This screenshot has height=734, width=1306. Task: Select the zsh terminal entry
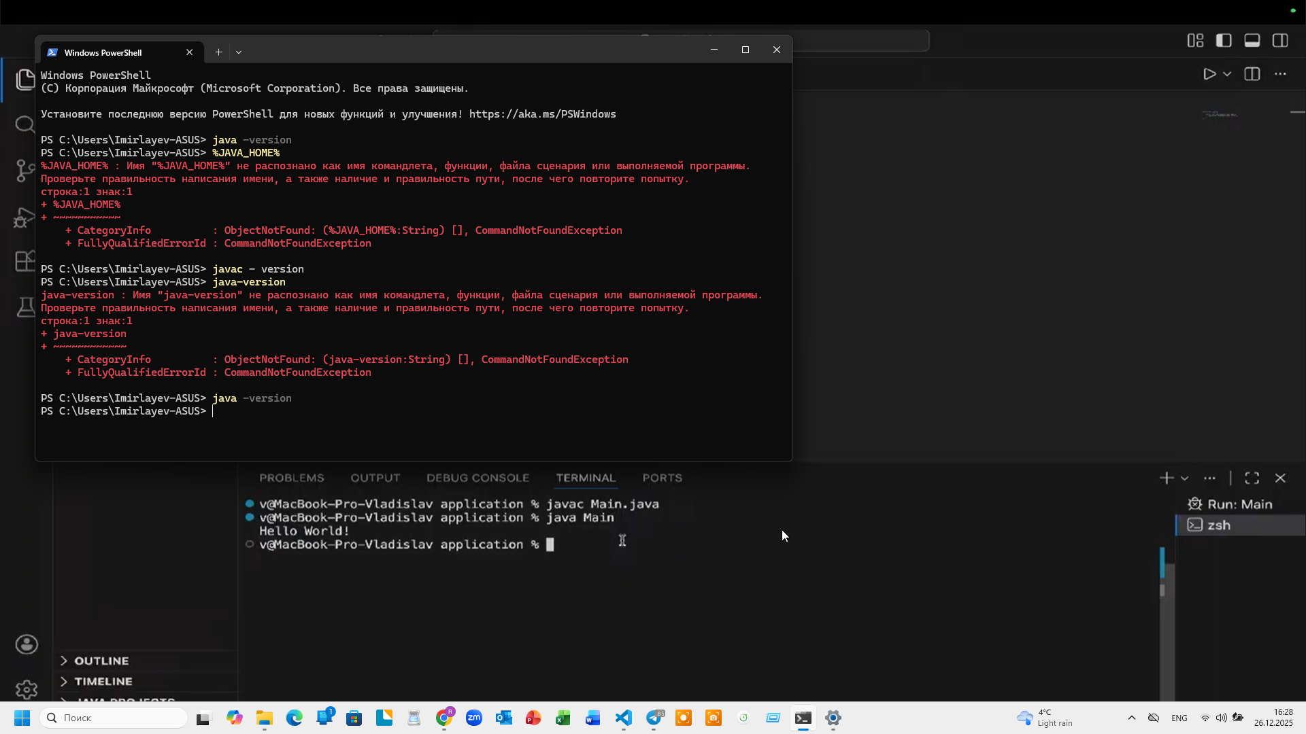click(1218, 525)
